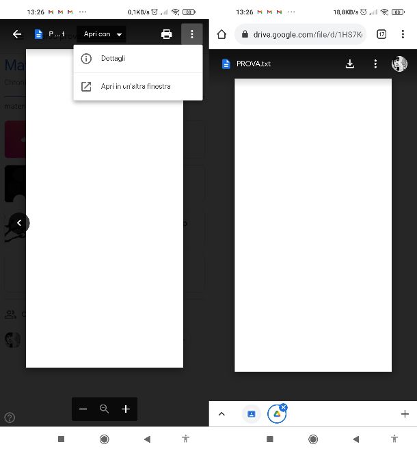Click the PROVA.txt file name
This screenshot has width=417, height=451.
[x=254, y=64]
